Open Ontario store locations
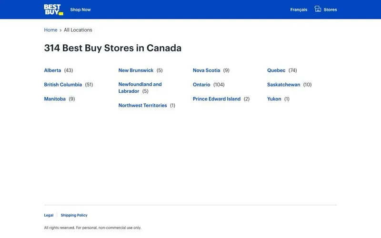381x238 pixels. pyautogui.click(x=201, y=85)
